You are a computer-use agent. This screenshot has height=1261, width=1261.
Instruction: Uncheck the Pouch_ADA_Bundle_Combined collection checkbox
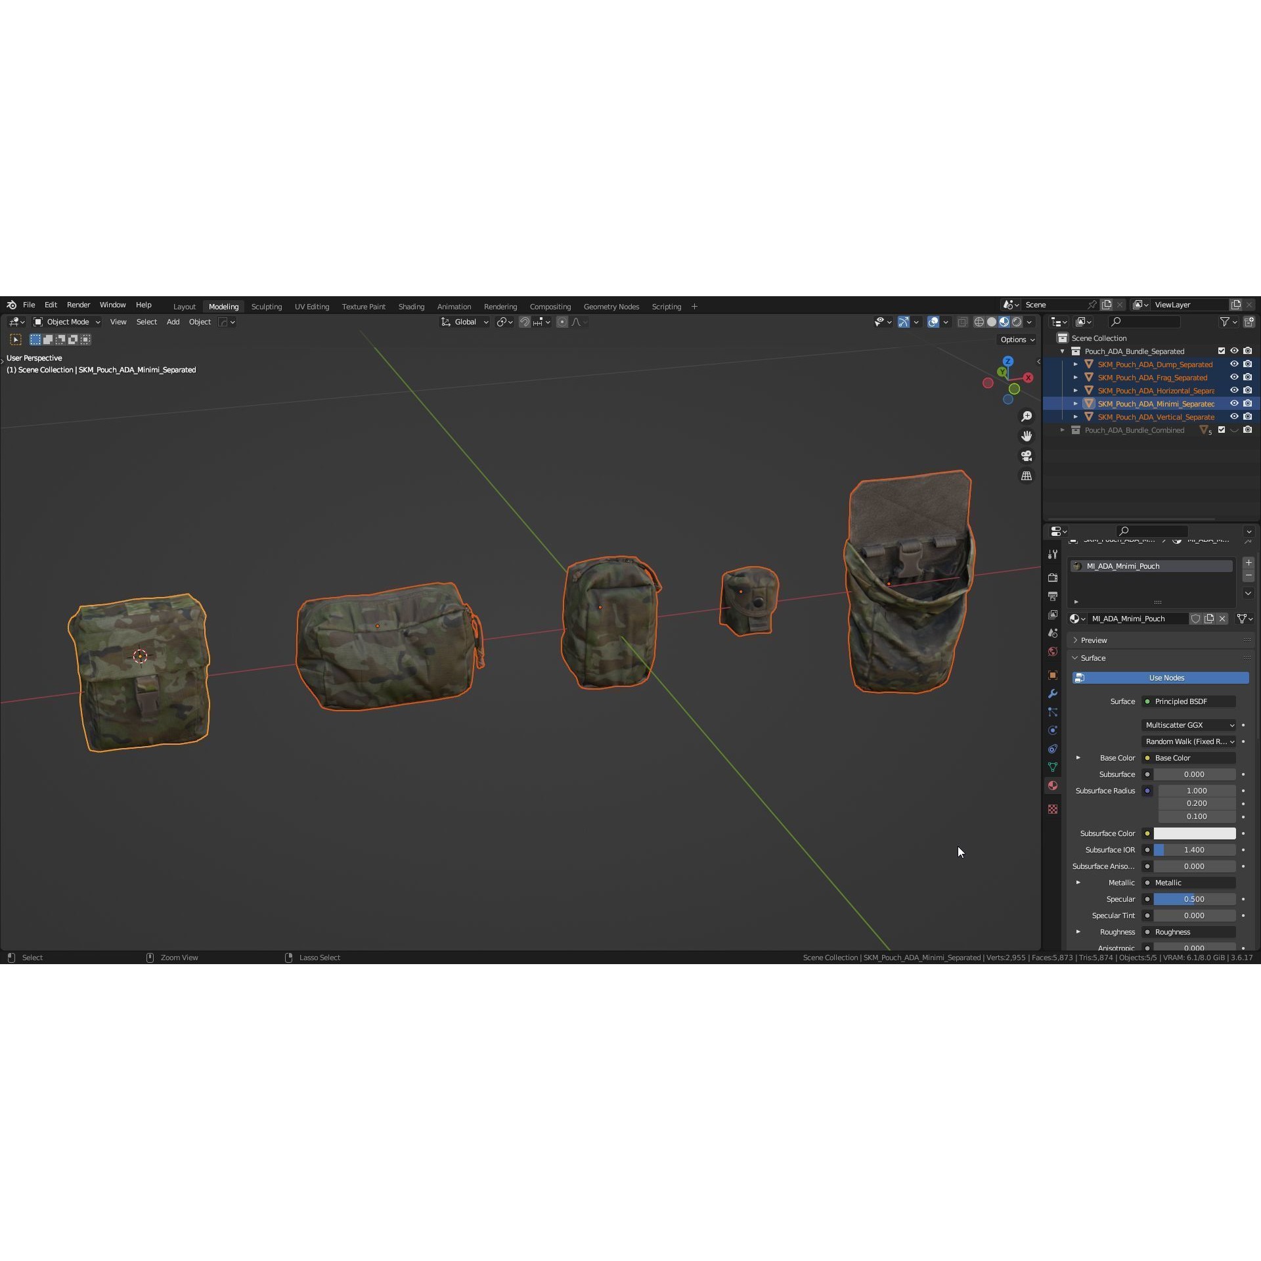[x=1222, y=430]
